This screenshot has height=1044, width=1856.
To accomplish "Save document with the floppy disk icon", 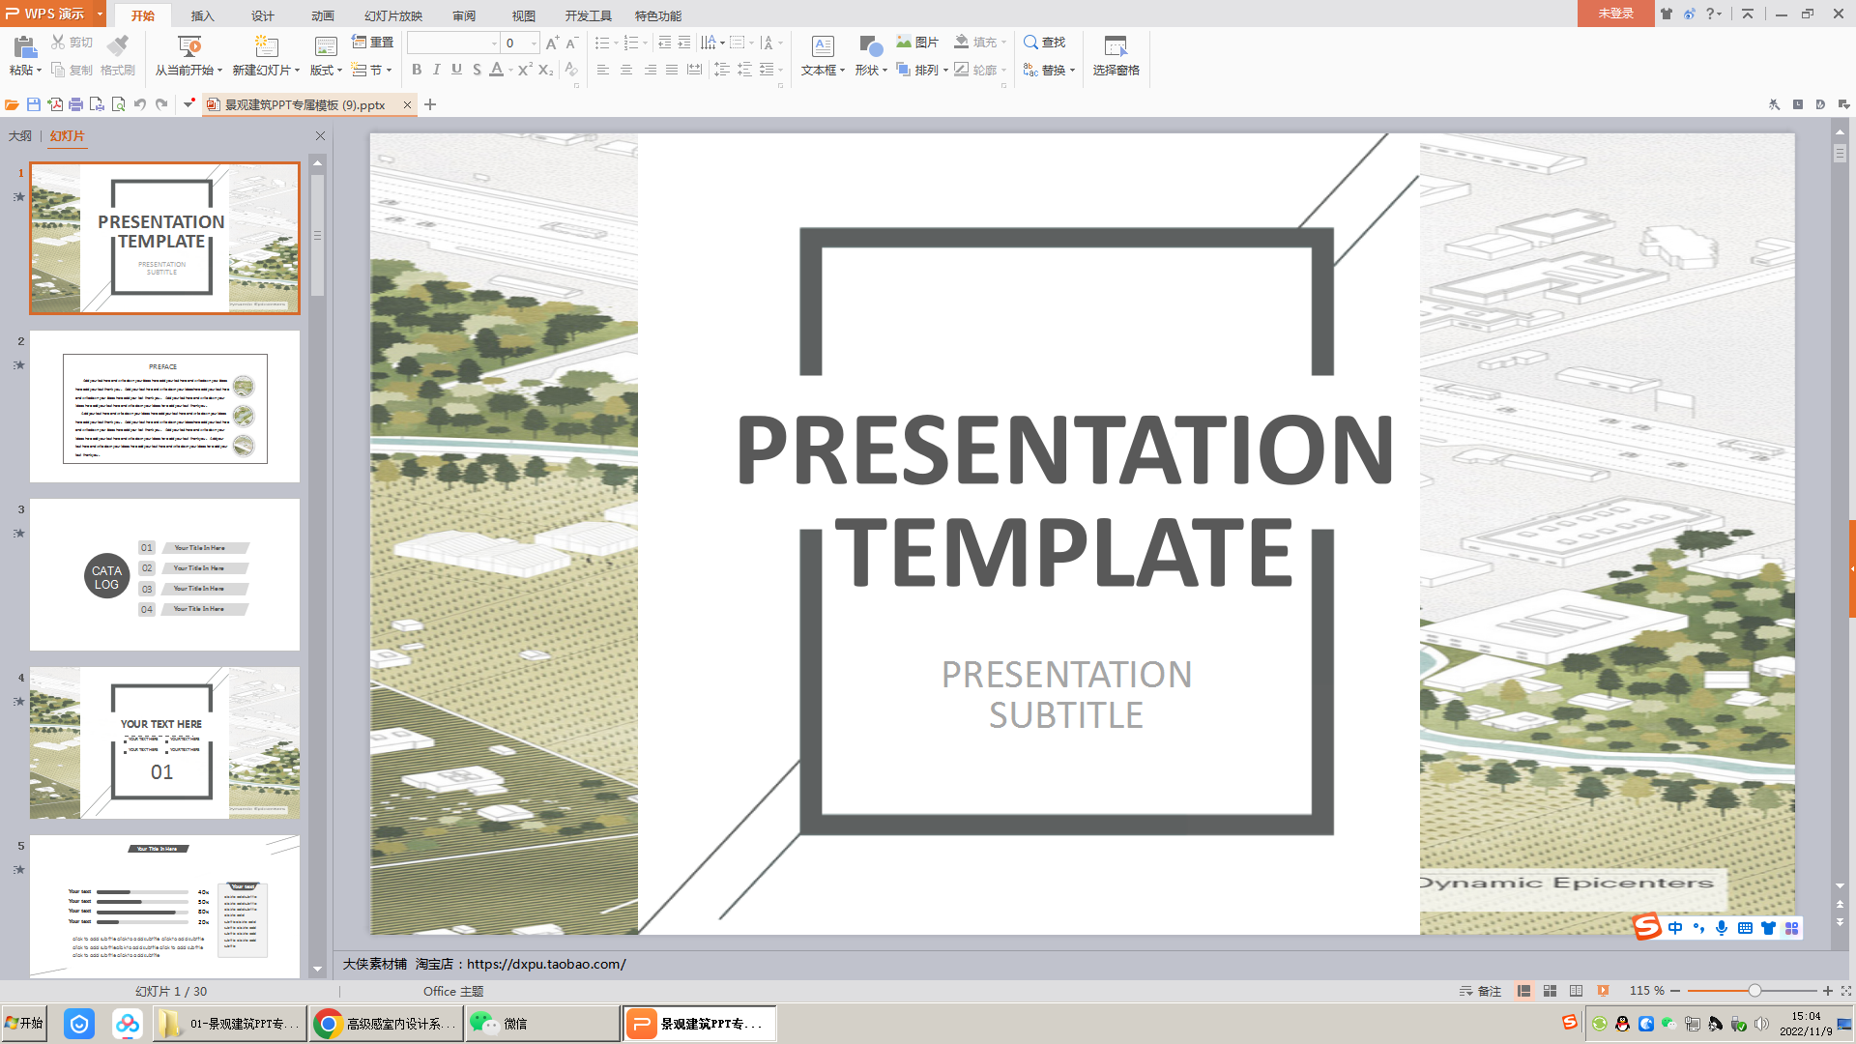I will pos(33,104).
